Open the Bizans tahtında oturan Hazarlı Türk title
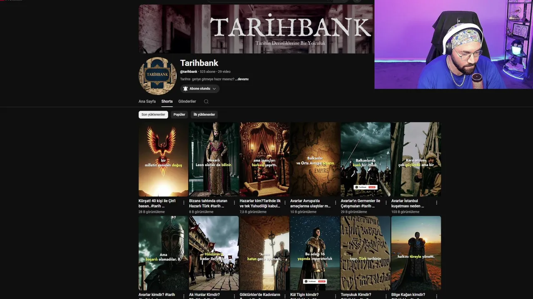Image resolution: width=533 pixels, height=299 pixels. click(x=208, y=203)
